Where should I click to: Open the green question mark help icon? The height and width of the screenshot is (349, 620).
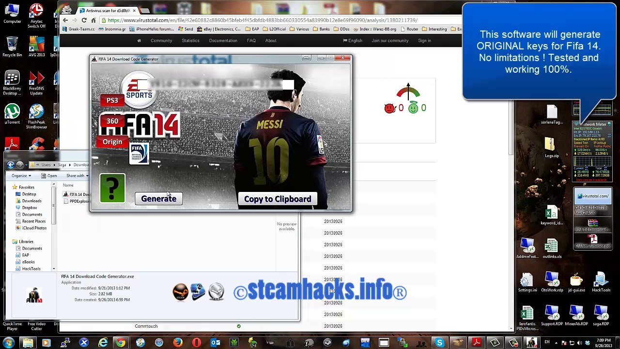click(112, 188)
